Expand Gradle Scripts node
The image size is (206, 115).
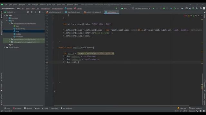[5, 47]
